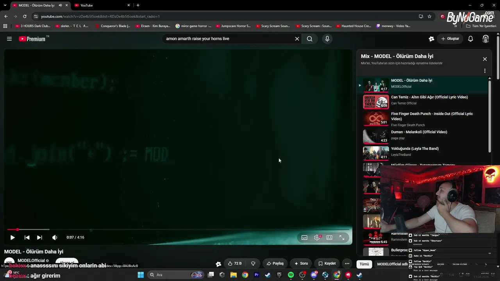Image resolution: width=500 pixels, height=281 pixels.
Task: Open the Windows Start menu
Action: tap(141, 275)
